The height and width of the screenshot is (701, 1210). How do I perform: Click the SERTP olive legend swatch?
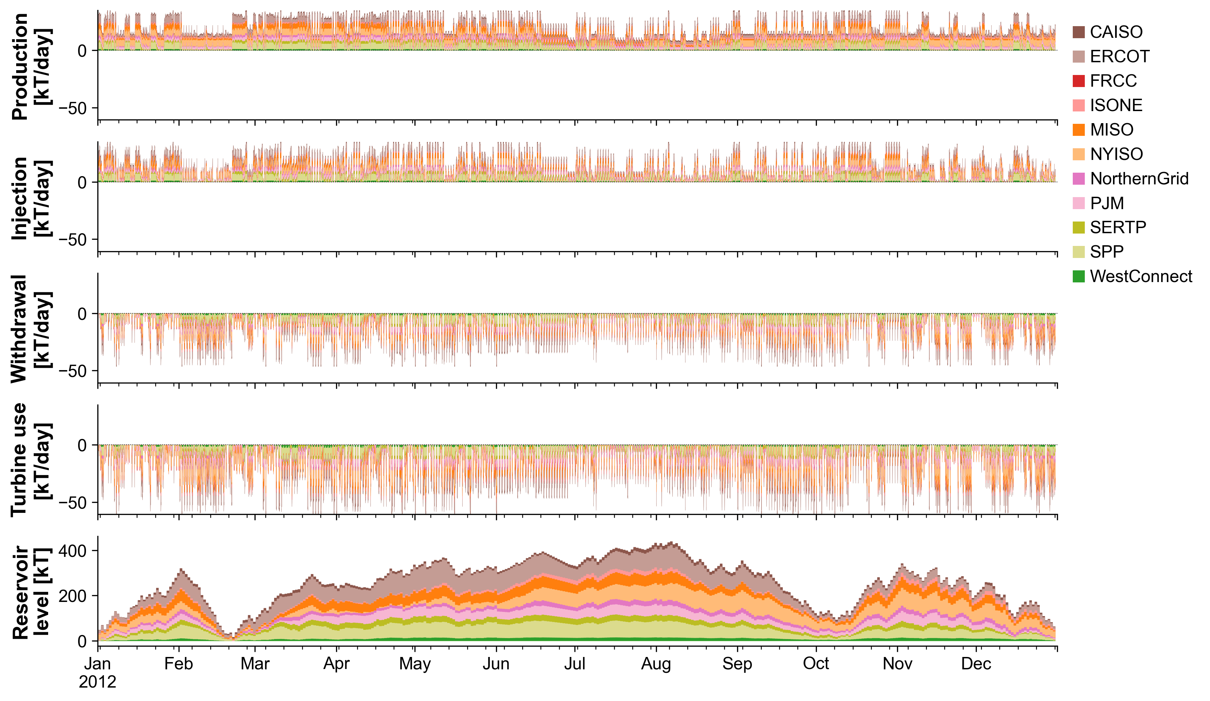[x=1078, y=228]
